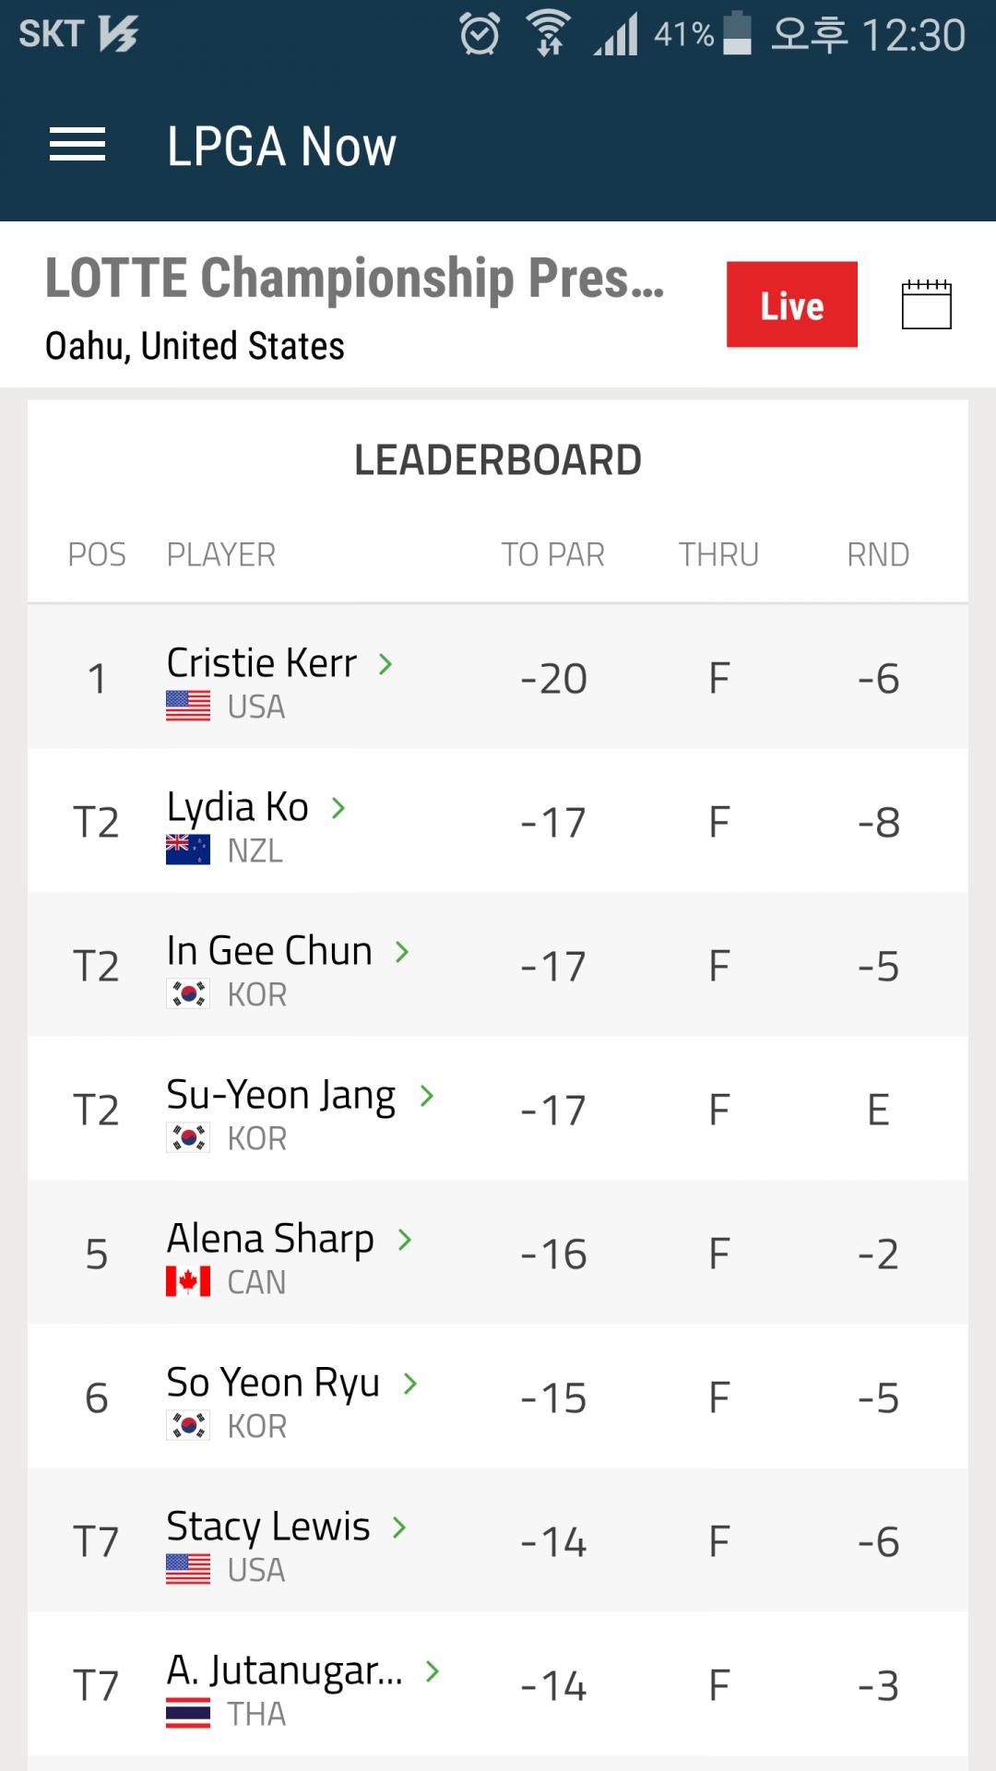The height and width of the screenshot is (1771, 996).
Task: Expand Cristie Kerr's details chevron
Action: tap(385, 663)
